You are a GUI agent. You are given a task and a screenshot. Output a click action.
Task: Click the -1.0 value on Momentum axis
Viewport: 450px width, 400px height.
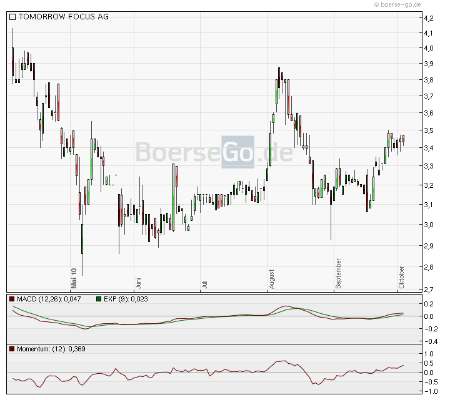click(431, 391)
